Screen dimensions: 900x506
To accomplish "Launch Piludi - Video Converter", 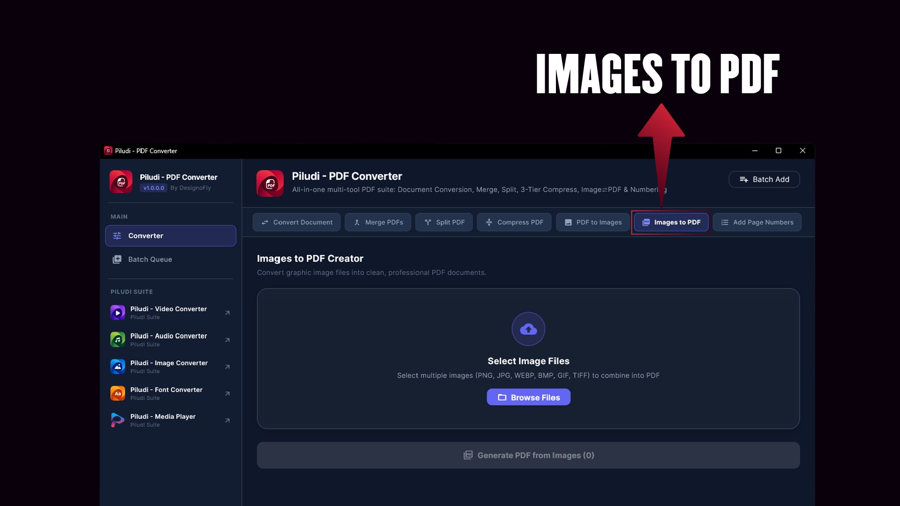I will 171,313.
